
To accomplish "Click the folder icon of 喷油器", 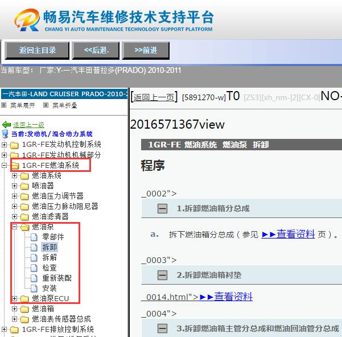I will 24,186.
